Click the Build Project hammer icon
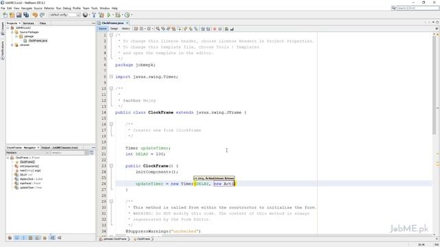This screenshot has height=247, width=440. pyautogui.click(x=94, y=15)
